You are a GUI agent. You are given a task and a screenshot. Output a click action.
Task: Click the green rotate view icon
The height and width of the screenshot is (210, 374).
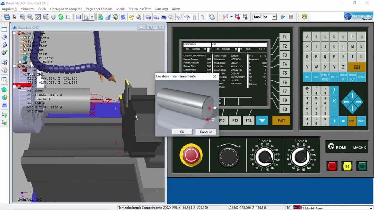pyautogui.click(x=61, y=17)
